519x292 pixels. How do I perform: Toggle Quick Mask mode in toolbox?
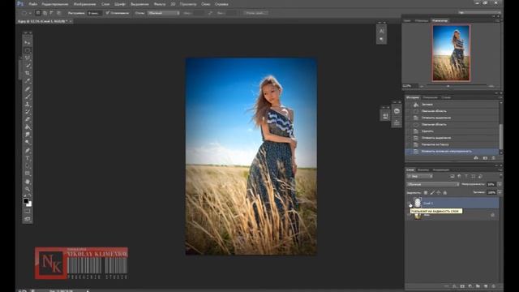click(x=28, y=211)
